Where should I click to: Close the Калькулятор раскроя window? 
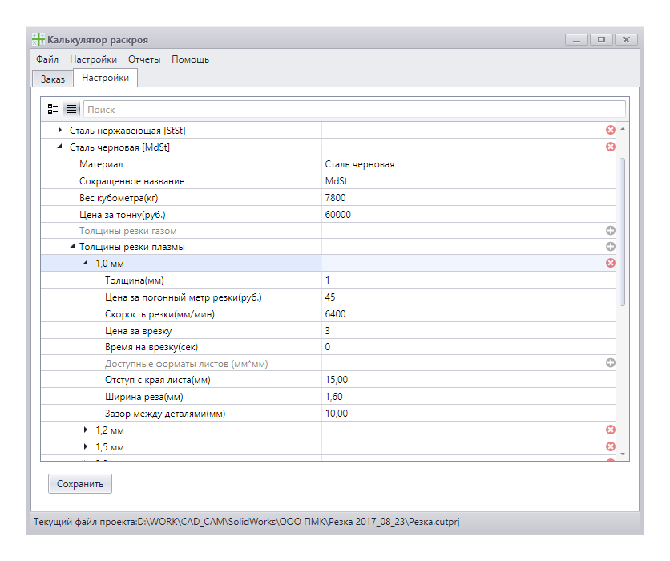click(x=626, y=40)
